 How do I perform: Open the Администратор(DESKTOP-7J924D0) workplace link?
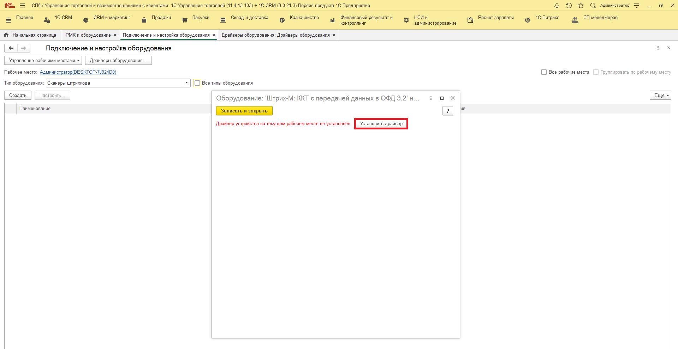click(78, 72)
